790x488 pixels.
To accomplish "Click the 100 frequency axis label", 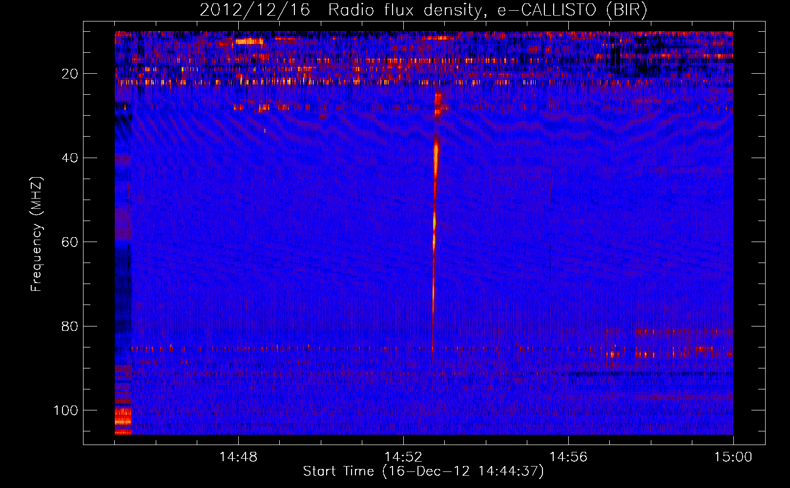I will tap(66, 410).
